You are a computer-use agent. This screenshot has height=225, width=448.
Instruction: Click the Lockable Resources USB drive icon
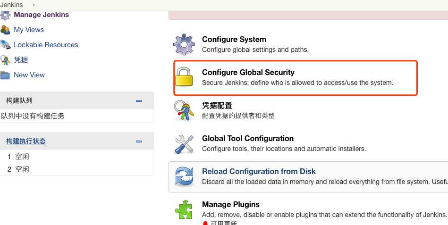pos(5,45)
